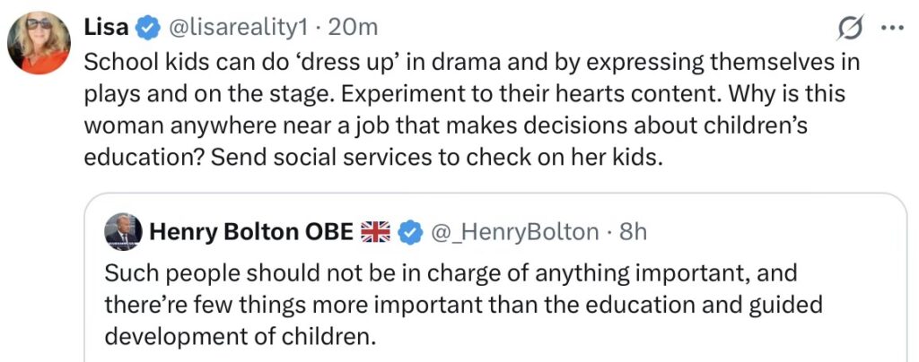
Task: Click the Henry Bolton OBE display name
Action: point(250,233)
